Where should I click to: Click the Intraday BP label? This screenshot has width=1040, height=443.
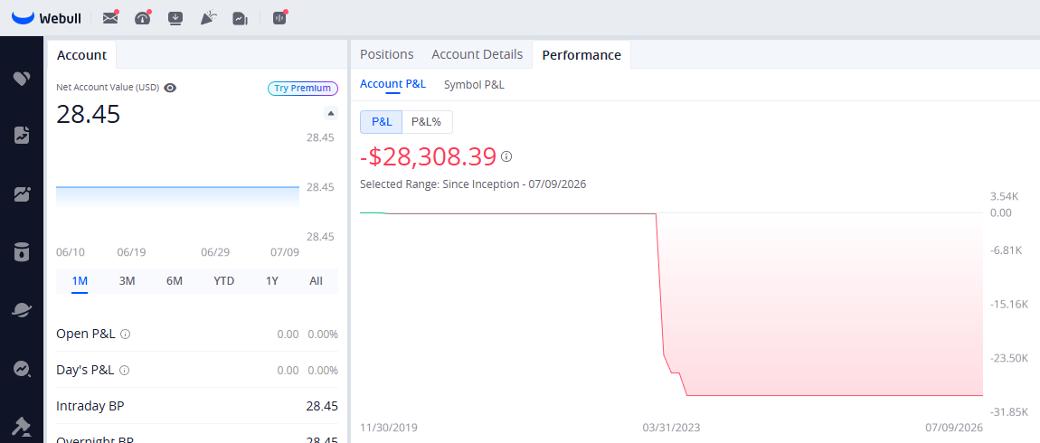(90, 406)
